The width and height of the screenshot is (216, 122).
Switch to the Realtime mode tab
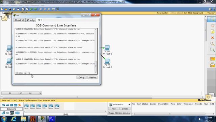pyautogui.click(x=205, y=100)
